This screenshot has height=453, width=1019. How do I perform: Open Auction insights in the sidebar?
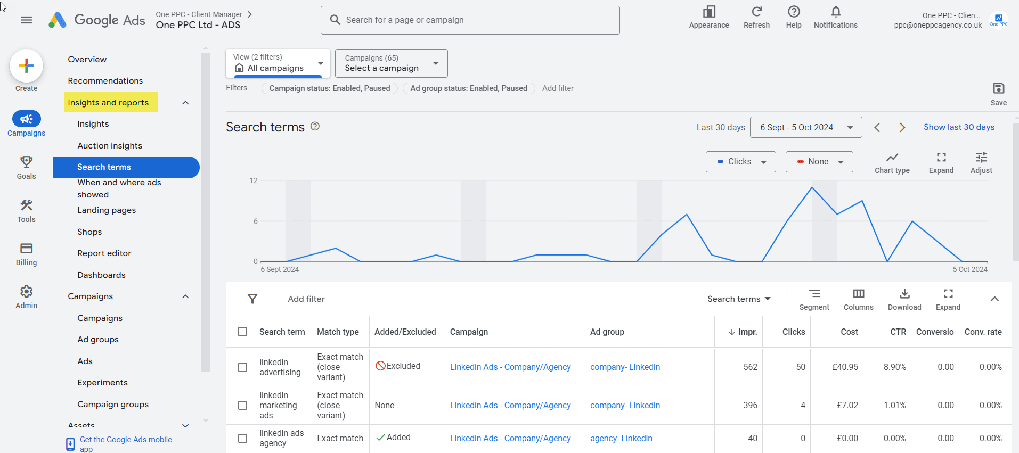click(x=110, y=146)
